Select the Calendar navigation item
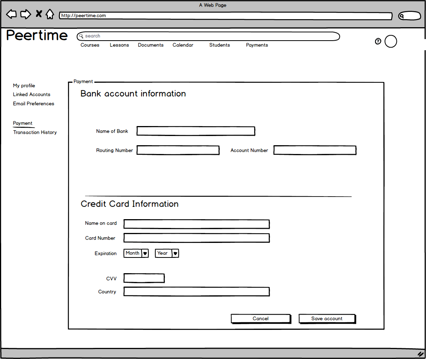This screenshot has height=359, width=426. click(183, 45)
